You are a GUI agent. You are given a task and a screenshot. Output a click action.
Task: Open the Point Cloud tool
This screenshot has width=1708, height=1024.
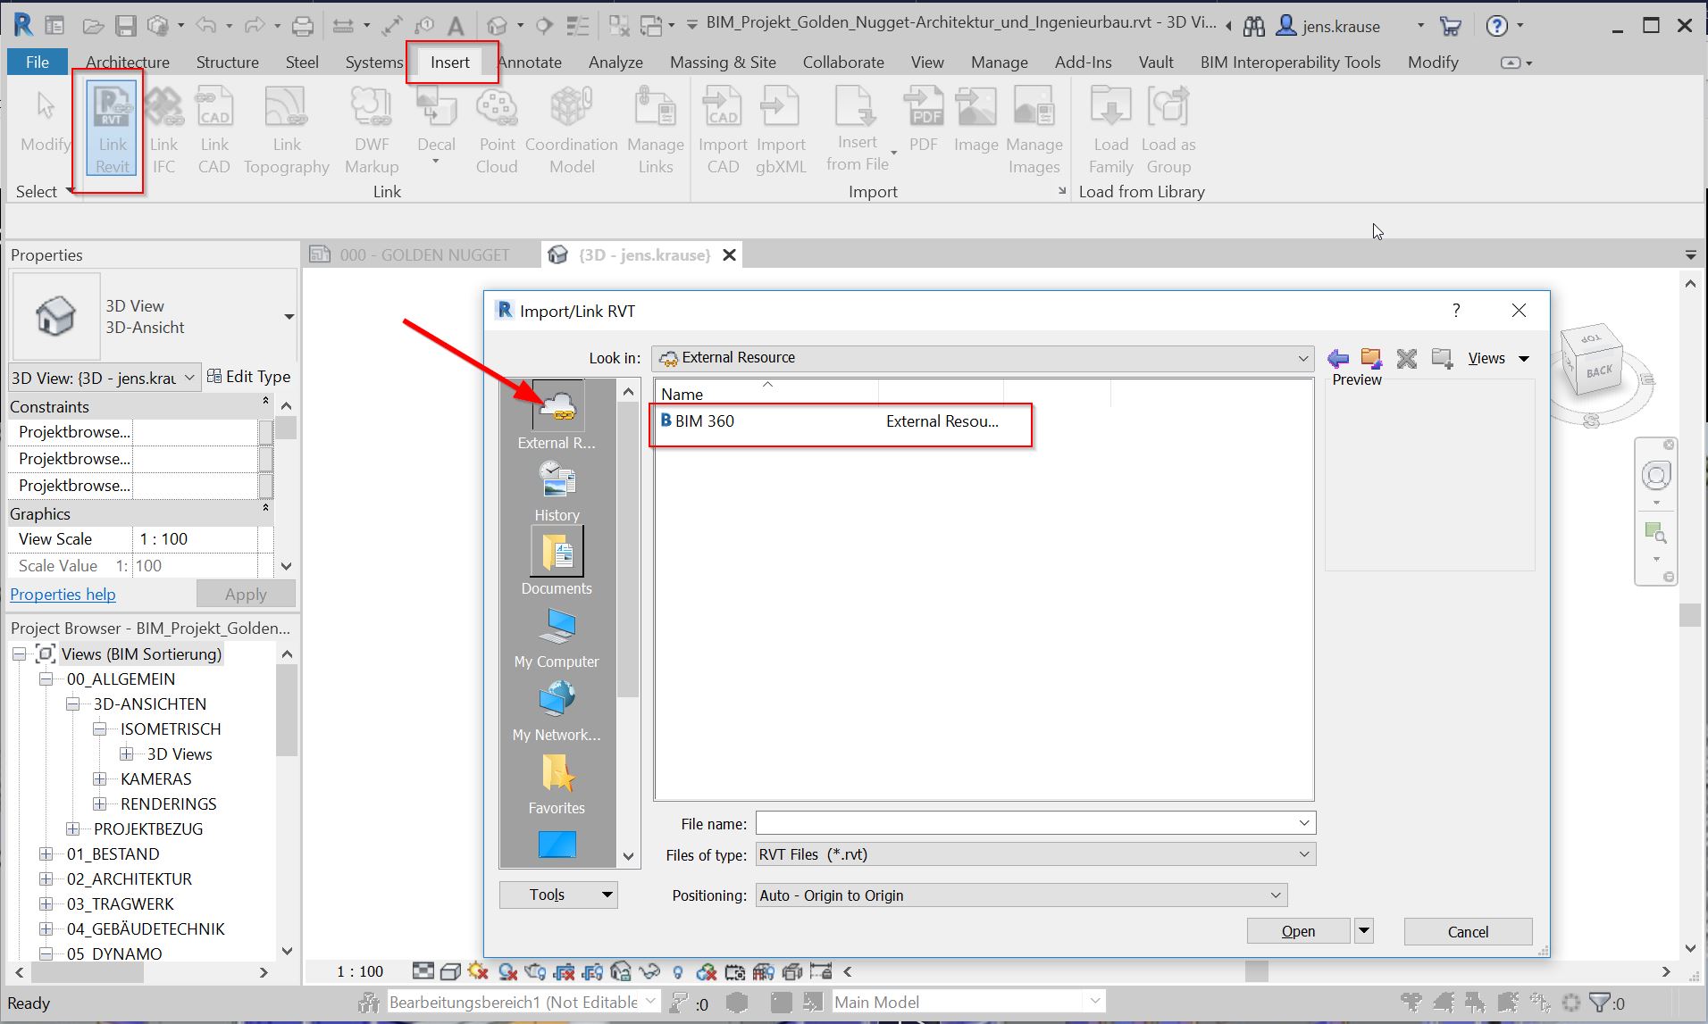pyautogui.click(x=497, y=129)
